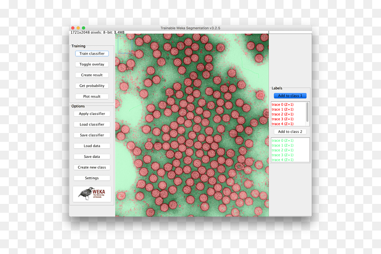Click Load data

[92, 146]
